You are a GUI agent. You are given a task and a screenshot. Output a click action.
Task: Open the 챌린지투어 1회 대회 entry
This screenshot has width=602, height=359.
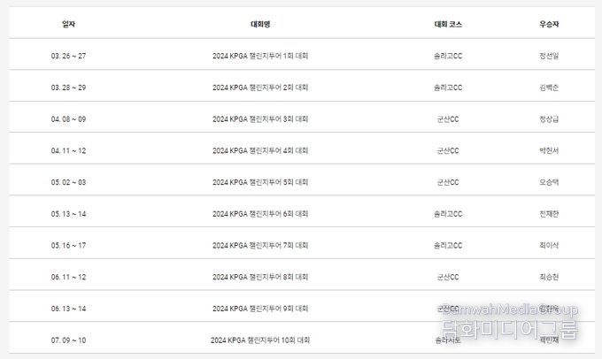260,56
